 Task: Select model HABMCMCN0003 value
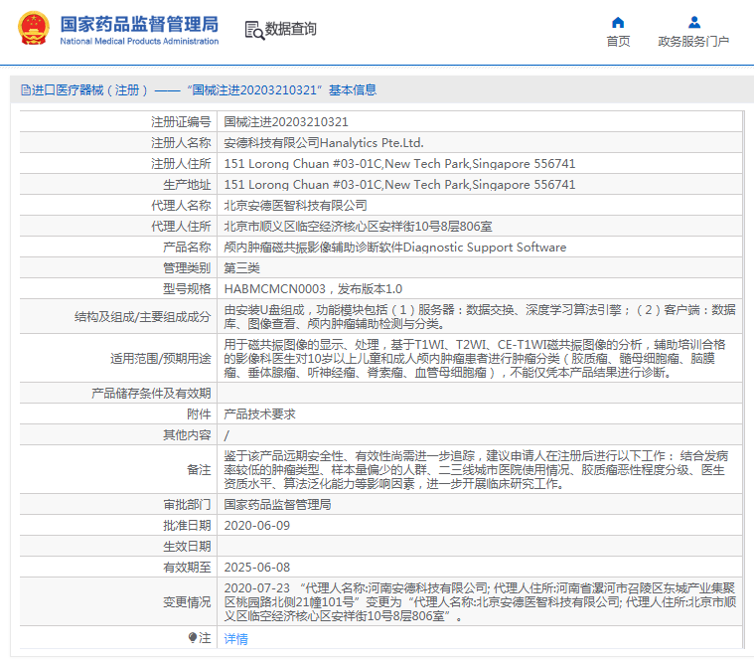tap(313, 288)
